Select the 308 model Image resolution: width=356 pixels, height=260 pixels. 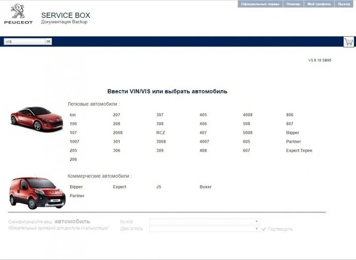click(160, 124)
